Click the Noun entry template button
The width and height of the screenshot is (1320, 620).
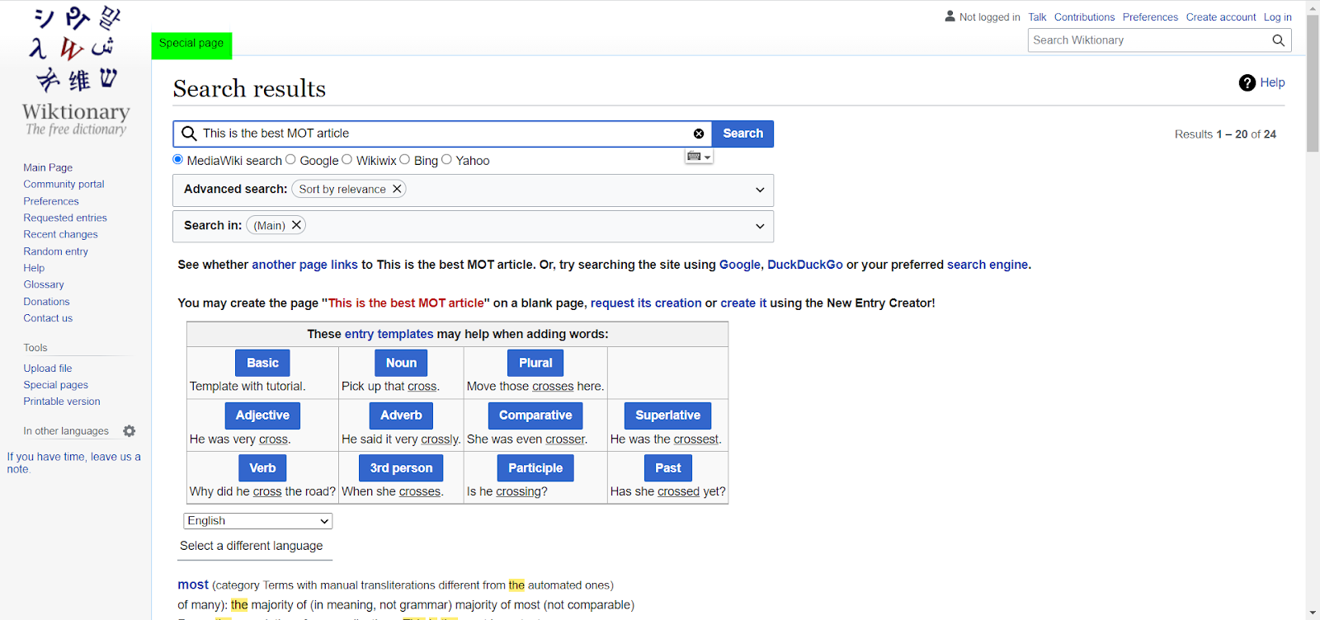click(401, 363)
